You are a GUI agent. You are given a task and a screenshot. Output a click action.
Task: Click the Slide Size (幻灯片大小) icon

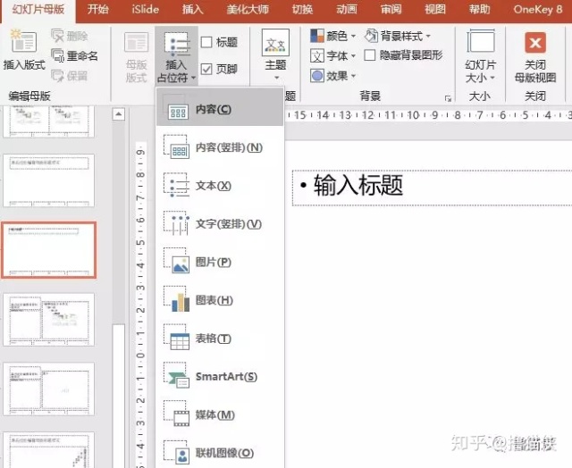point(481,41)
